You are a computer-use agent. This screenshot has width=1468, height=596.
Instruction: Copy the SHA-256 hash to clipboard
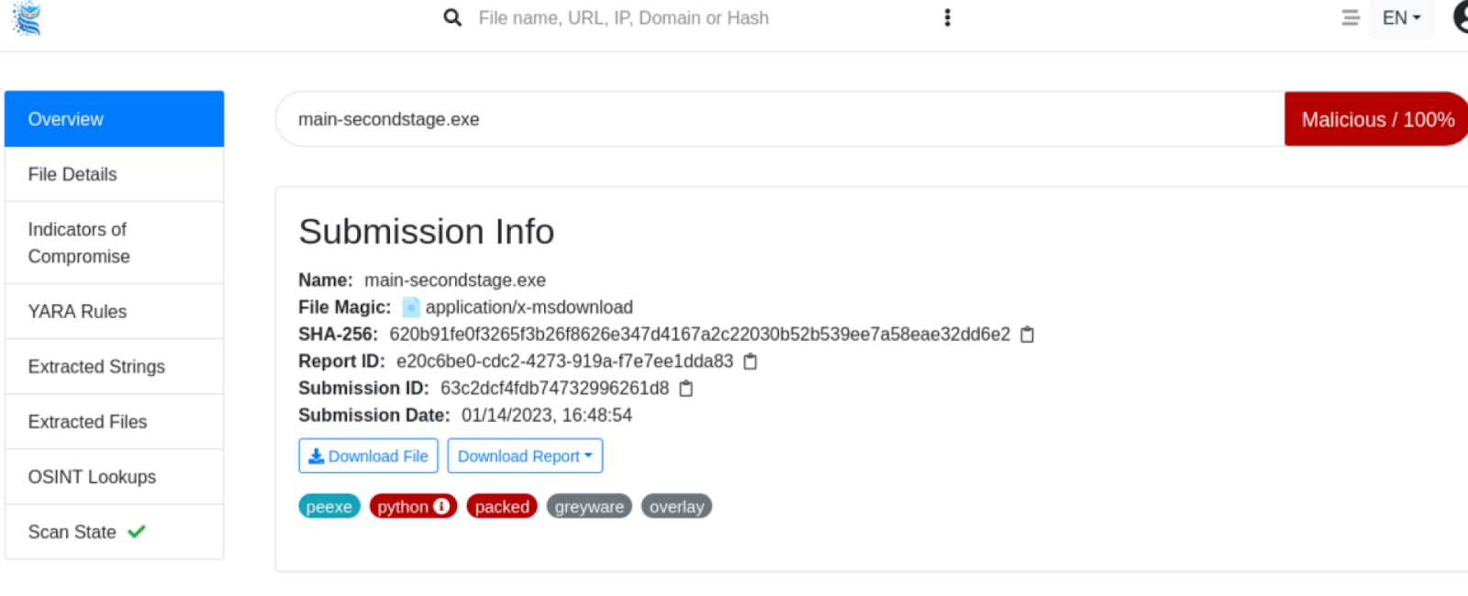1028,335
